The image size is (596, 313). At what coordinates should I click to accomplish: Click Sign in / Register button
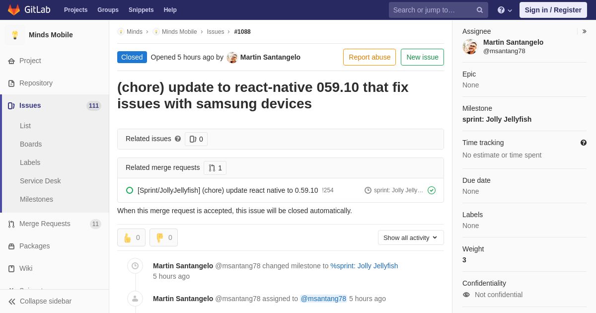[x=553, y=10]
